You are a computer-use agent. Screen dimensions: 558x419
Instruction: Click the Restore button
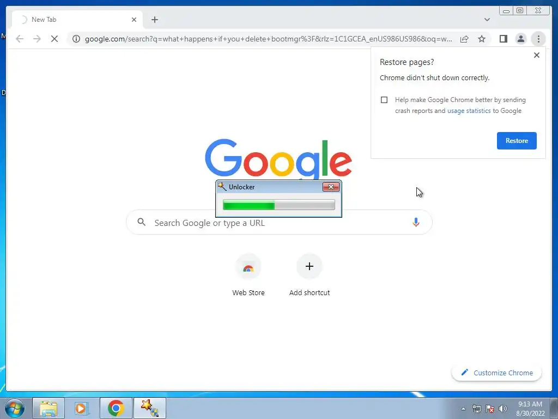click(x=517, y=141)
